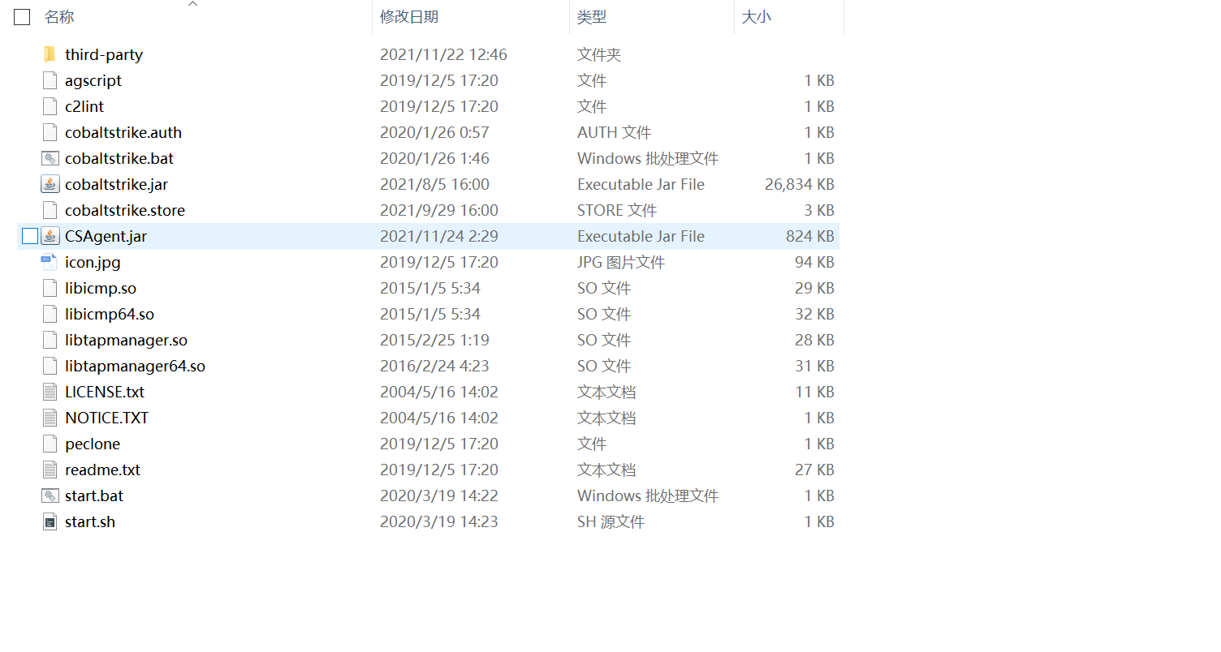Viewport: 1221px width, 652px height.
Task: Click the third-party folder icon
Action: (50, 54)
